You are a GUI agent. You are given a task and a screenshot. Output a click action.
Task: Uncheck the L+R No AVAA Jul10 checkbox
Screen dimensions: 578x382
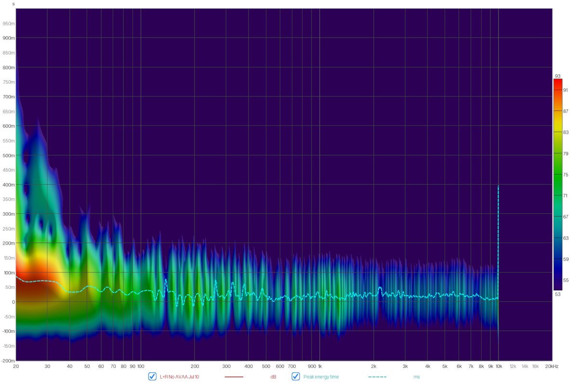coord(152,377)
